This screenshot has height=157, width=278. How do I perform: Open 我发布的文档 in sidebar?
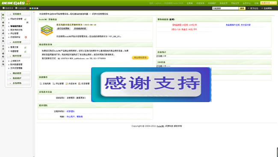16,30
